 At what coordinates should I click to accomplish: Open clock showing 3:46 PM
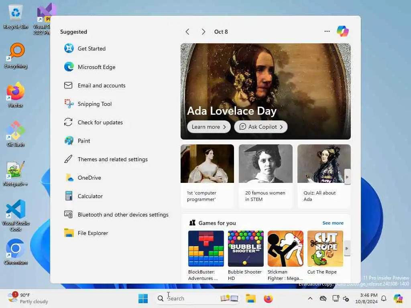[366, 298]
